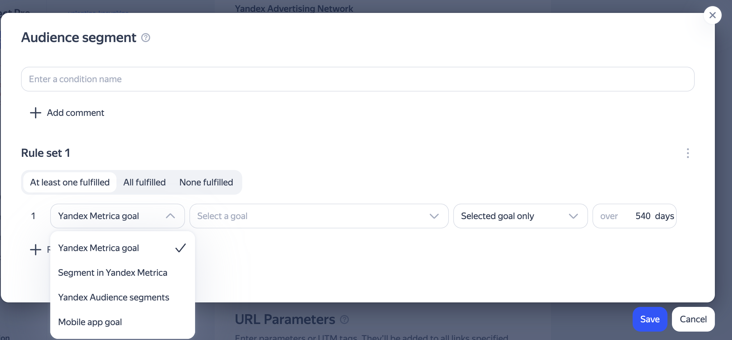Select the At least one fulfilled option
Viewport: 732px width, 340px height.
click(70, 182)
